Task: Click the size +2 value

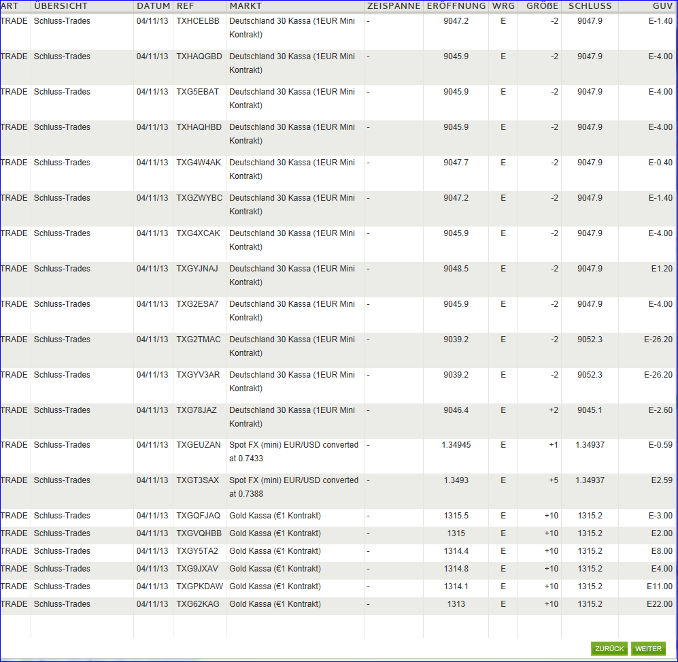Action: coord(554,410)
